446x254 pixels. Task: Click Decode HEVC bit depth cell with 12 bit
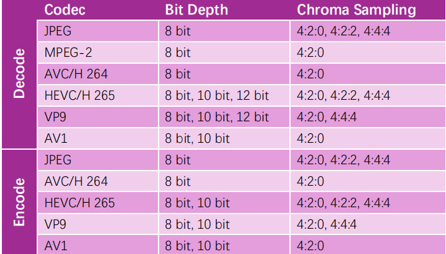[x=217, y=95]
